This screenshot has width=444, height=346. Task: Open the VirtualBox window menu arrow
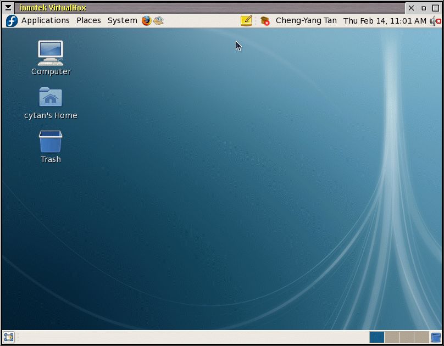[8, 8]
